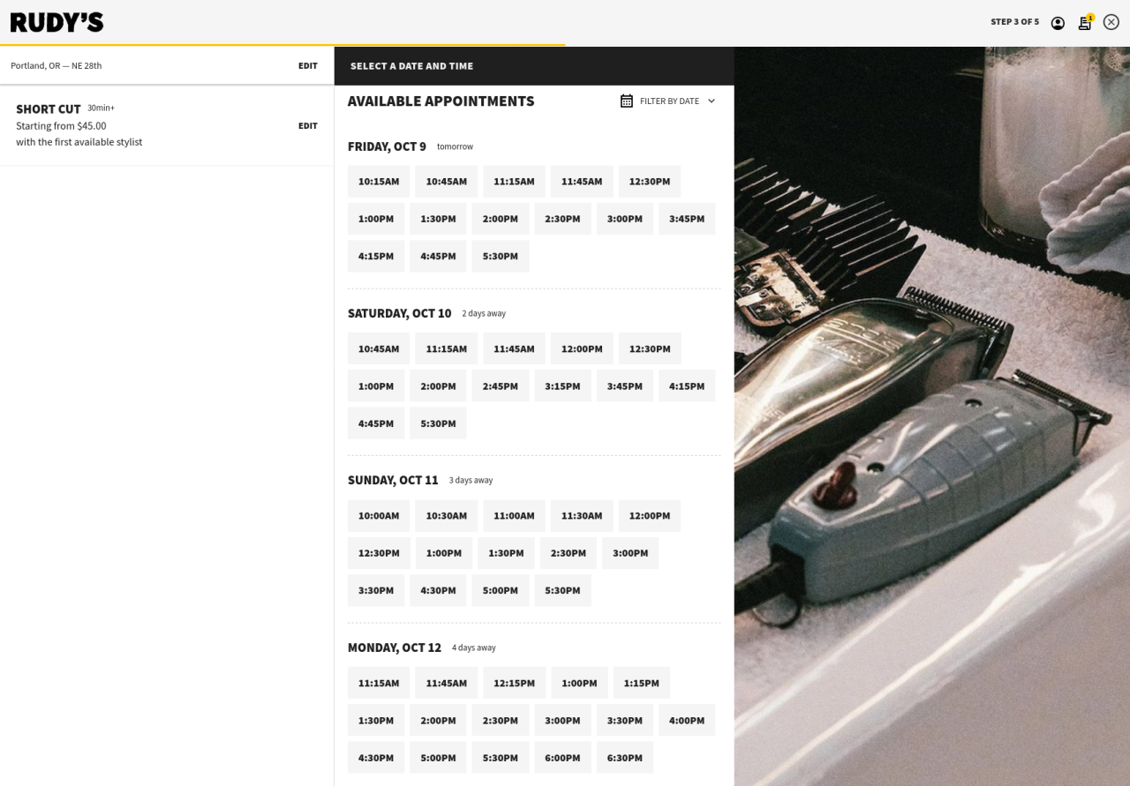Choose Saturday Oct 10 at 12:00PM

point(582,348)
